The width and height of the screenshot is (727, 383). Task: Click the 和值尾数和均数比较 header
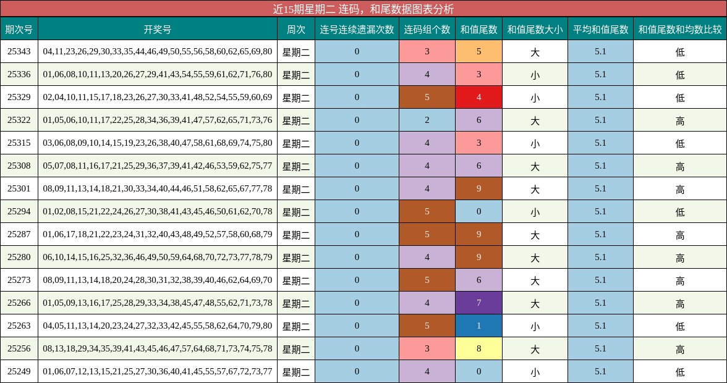point(679,28)
